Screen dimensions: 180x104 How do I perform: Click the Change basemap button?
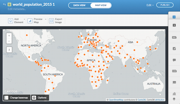coord(17,98)
